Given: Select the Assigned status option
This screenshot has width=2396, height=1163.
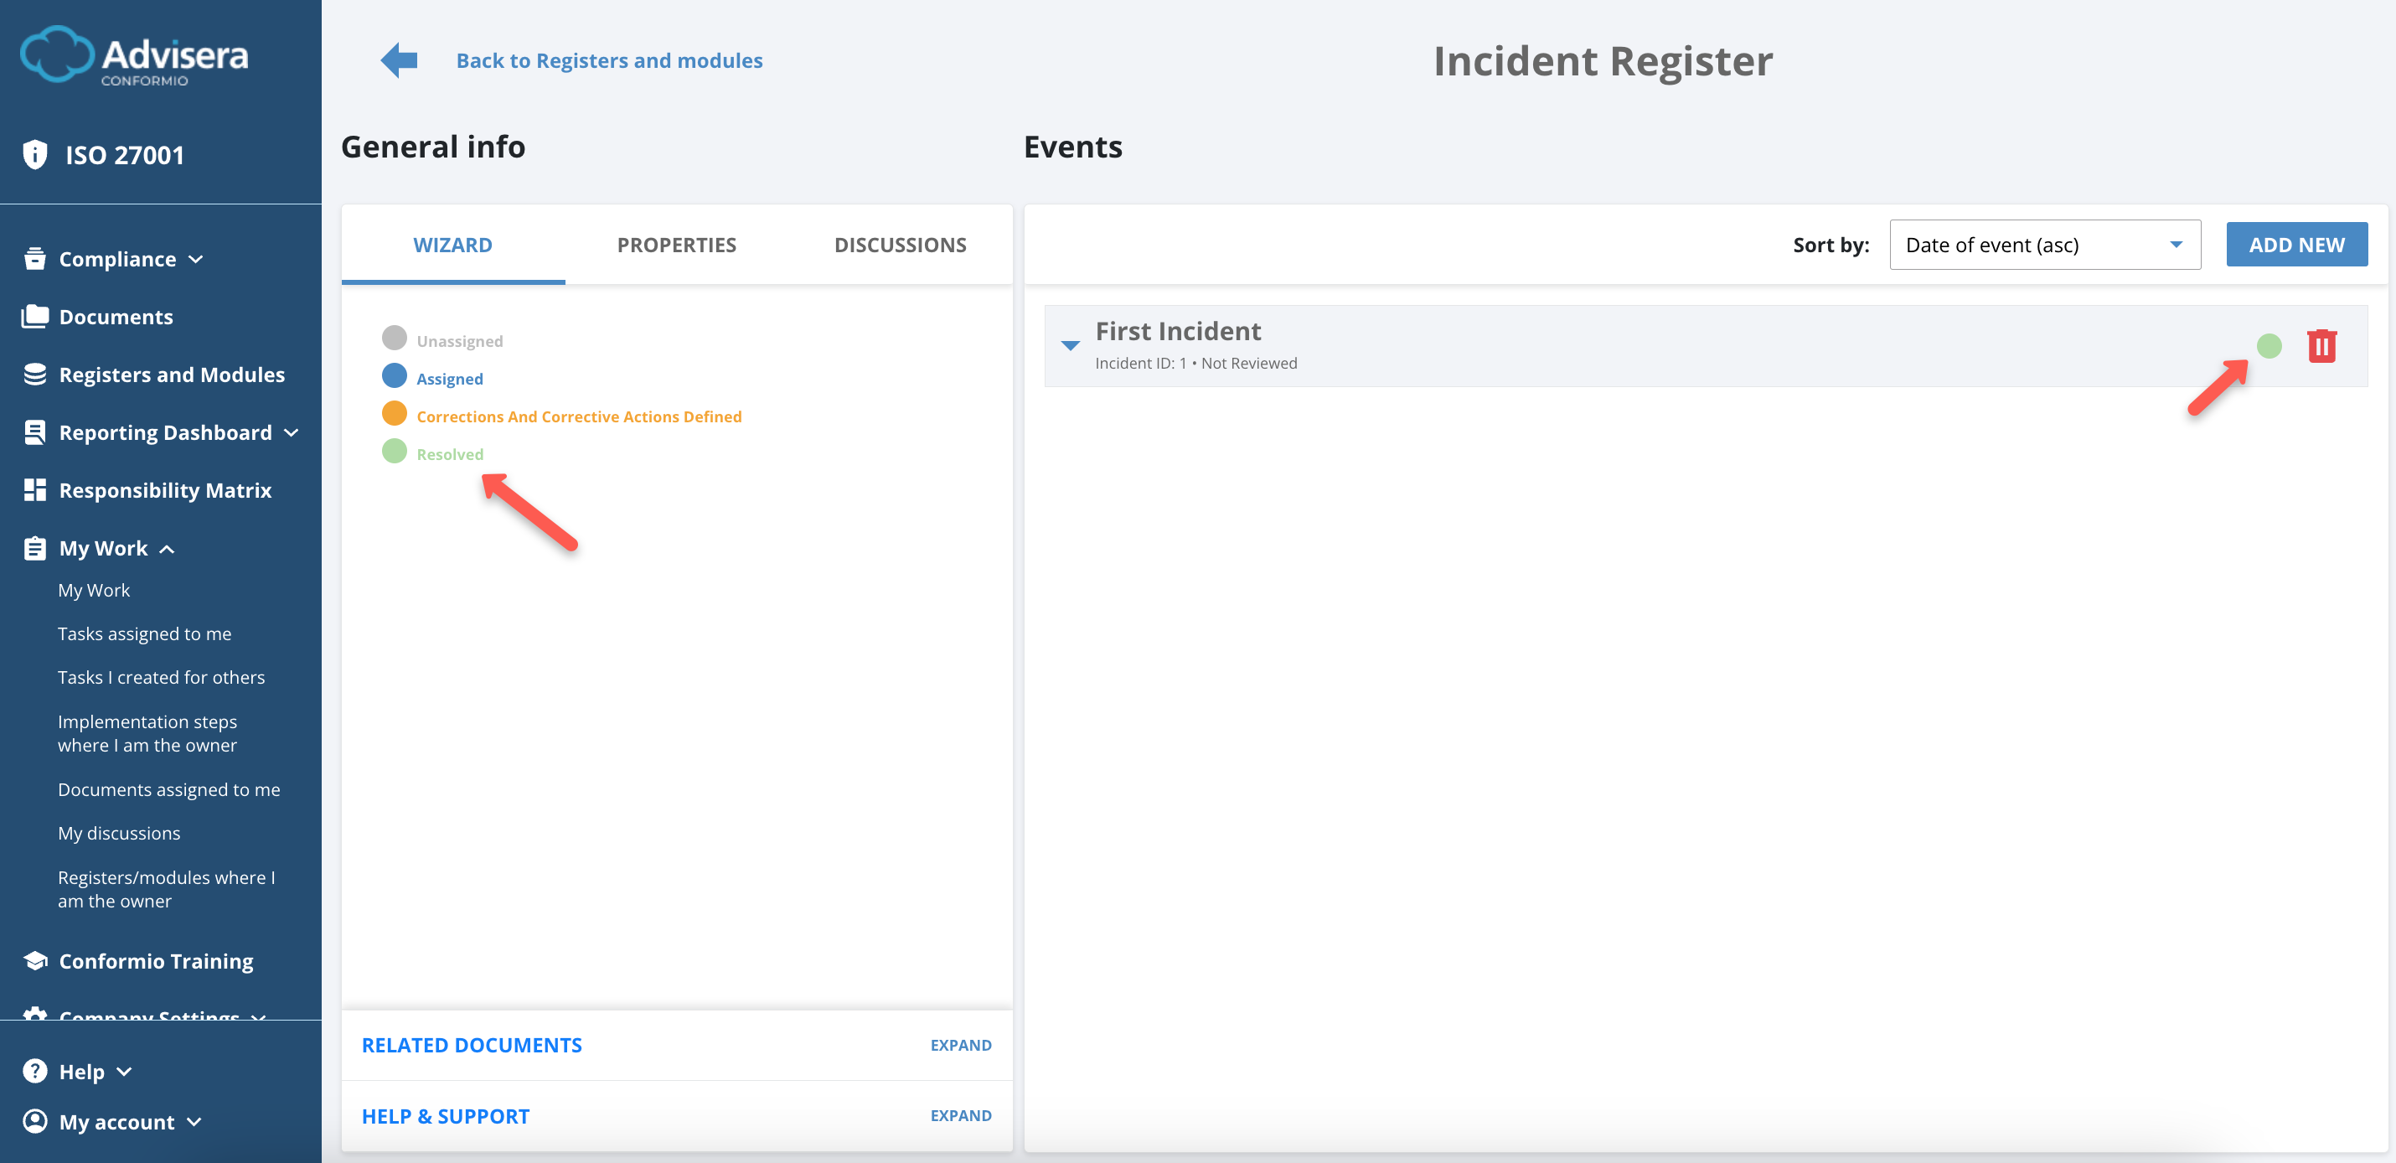Looking at the screenshot, I should (x=449, y=377).
